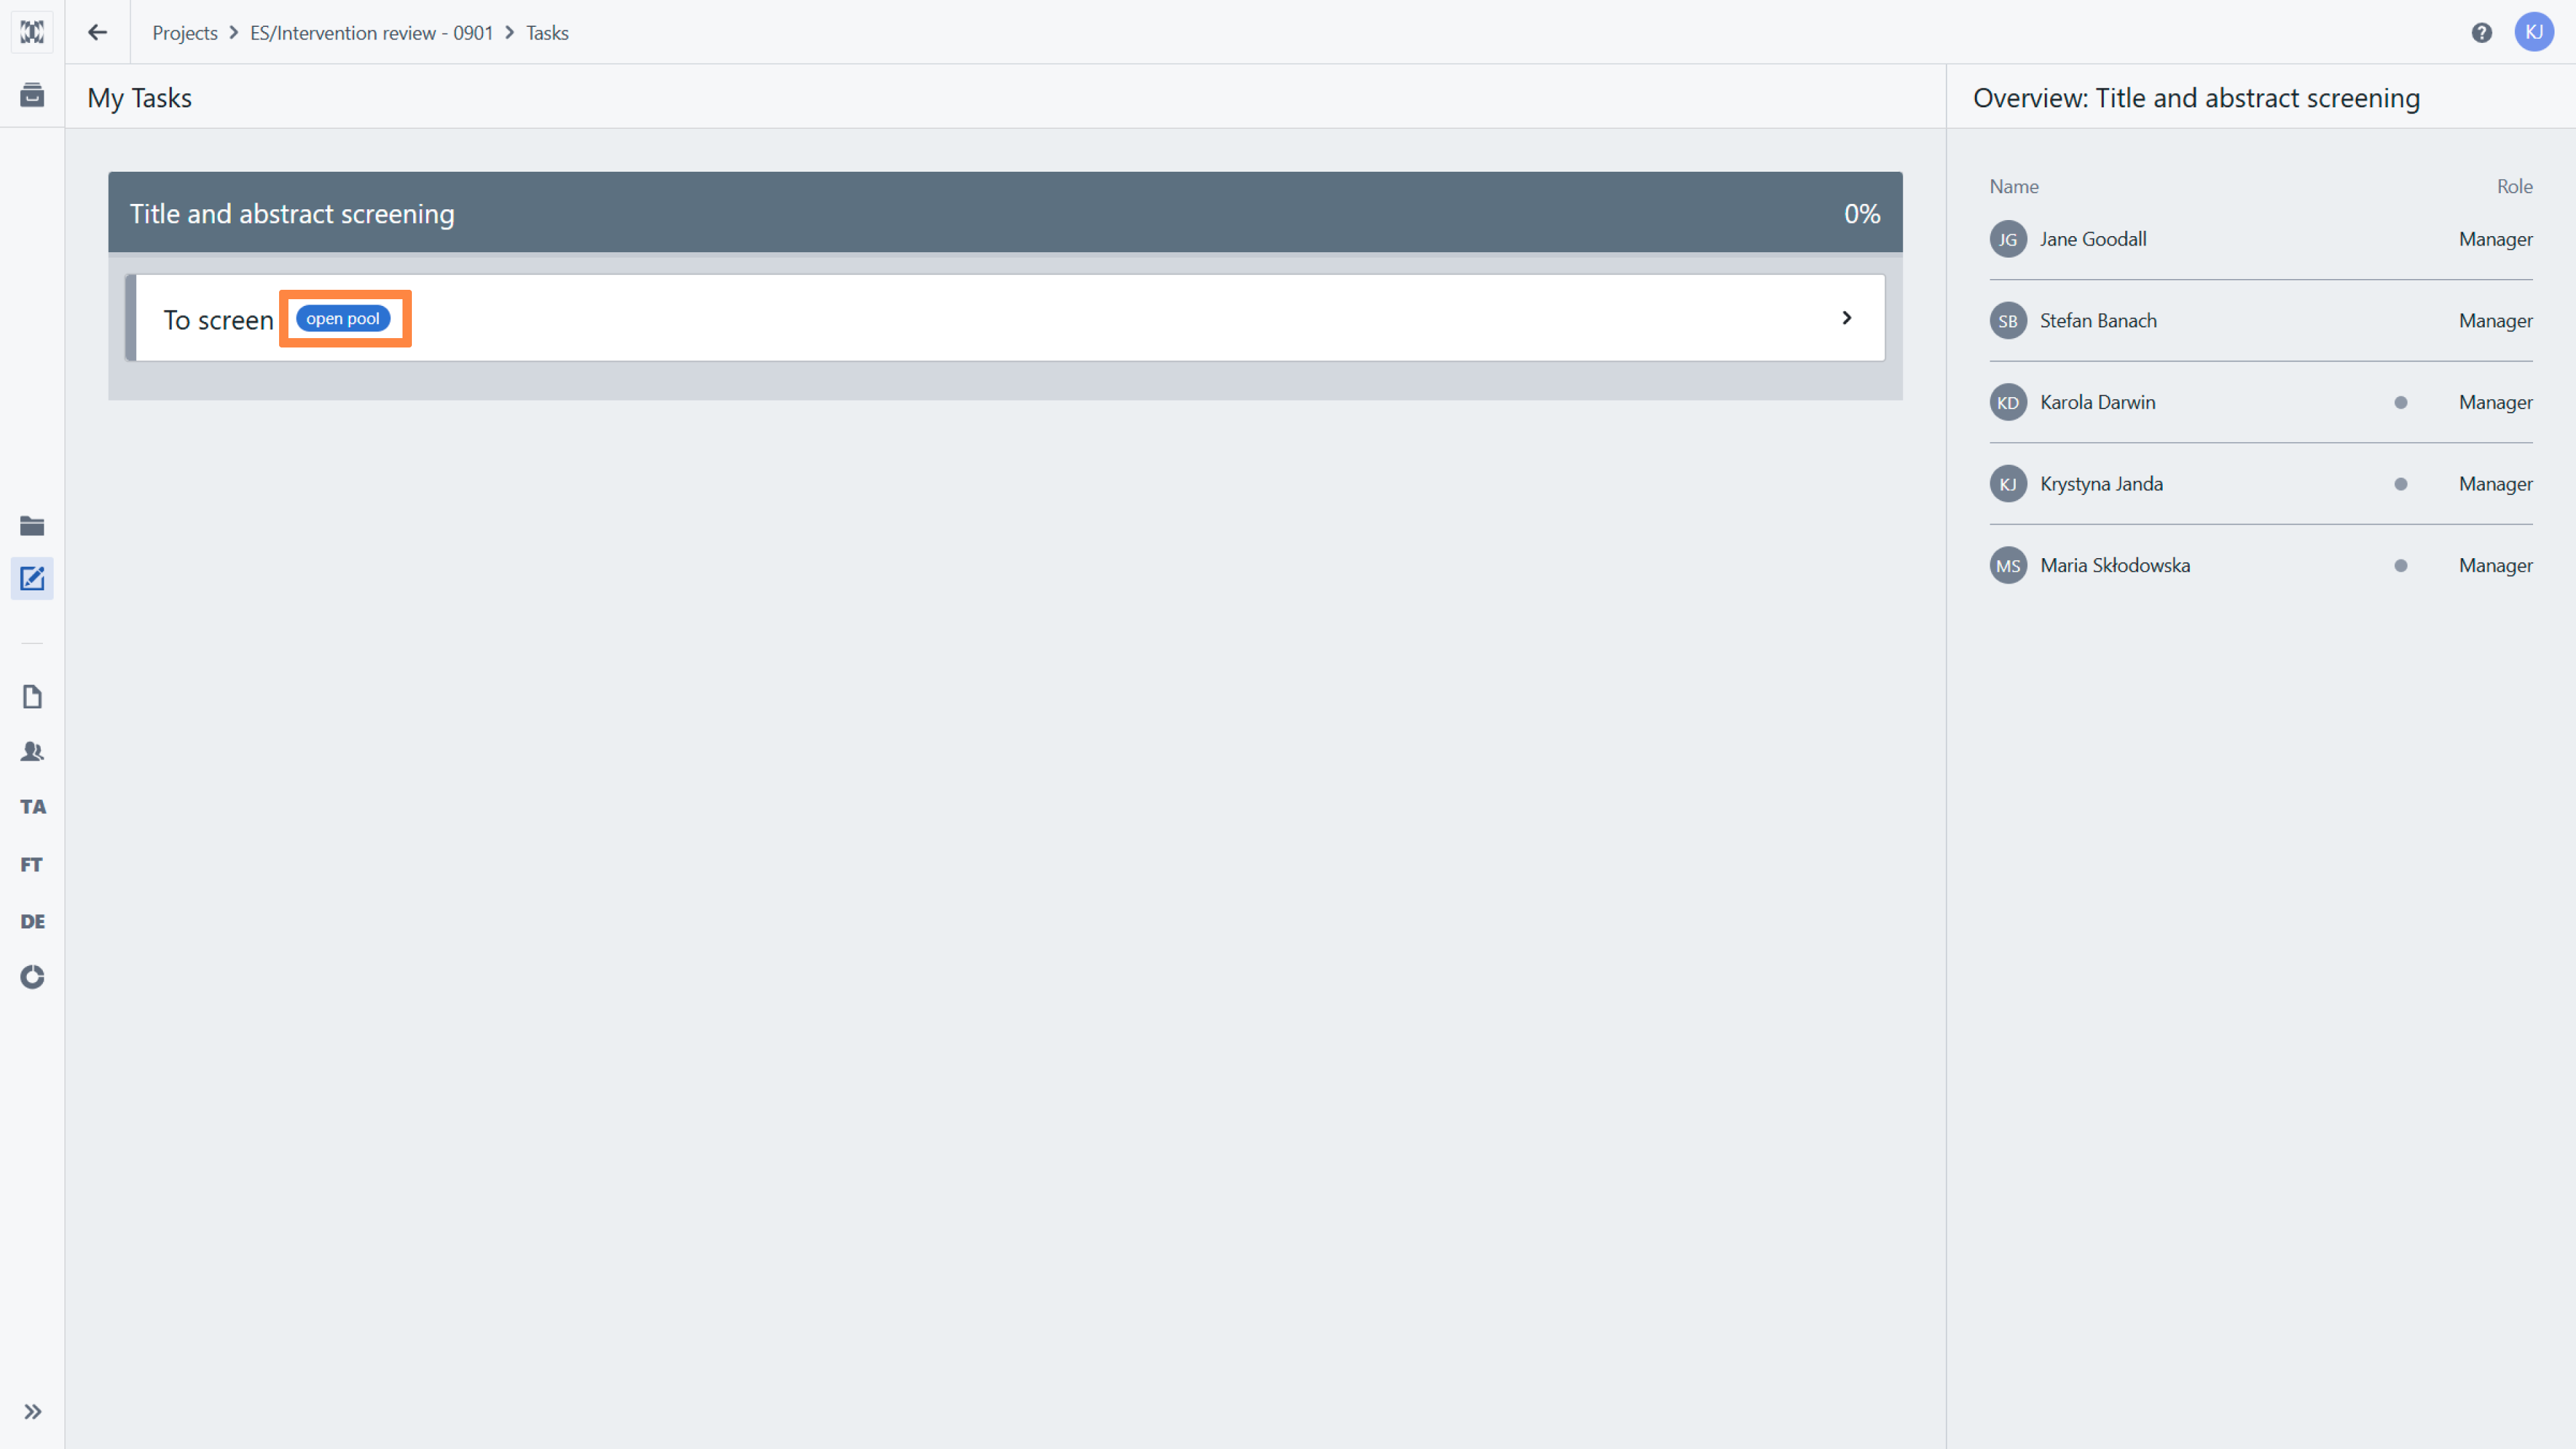This screenshot has height=1449, width=2576.
Task: Open the FT full-text sidebar icon
Action: 31,864
